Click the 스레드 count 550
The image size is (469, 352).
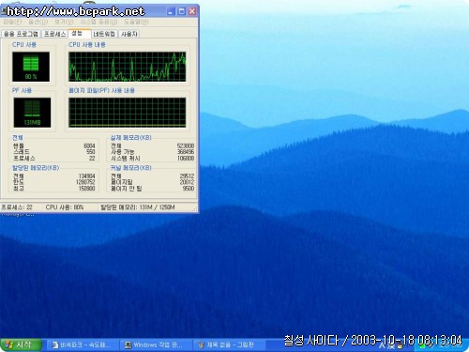(x=91, y=152)
